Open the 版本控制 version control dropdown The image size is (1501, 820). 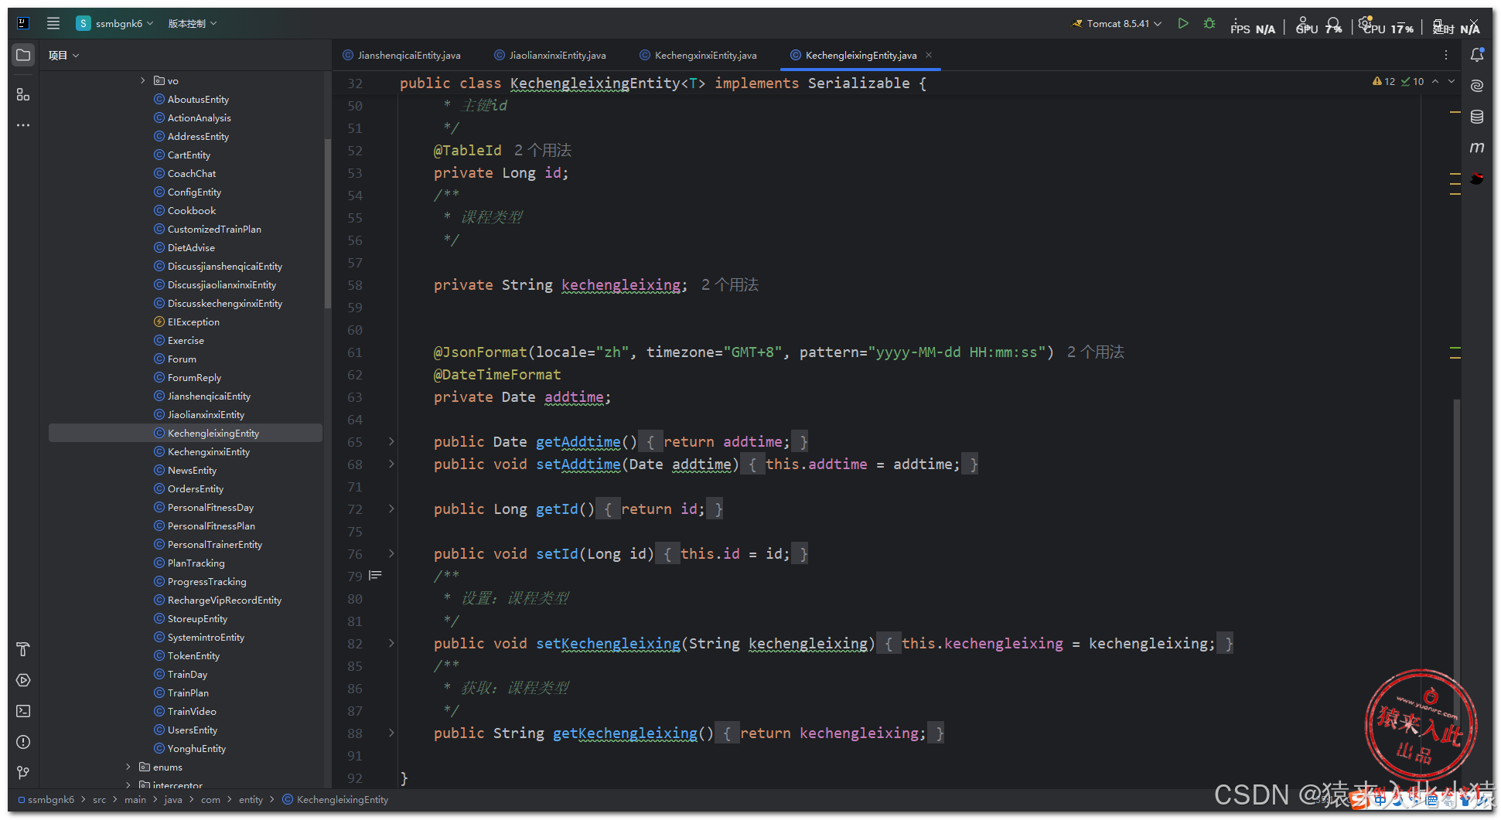coord(193,23)
